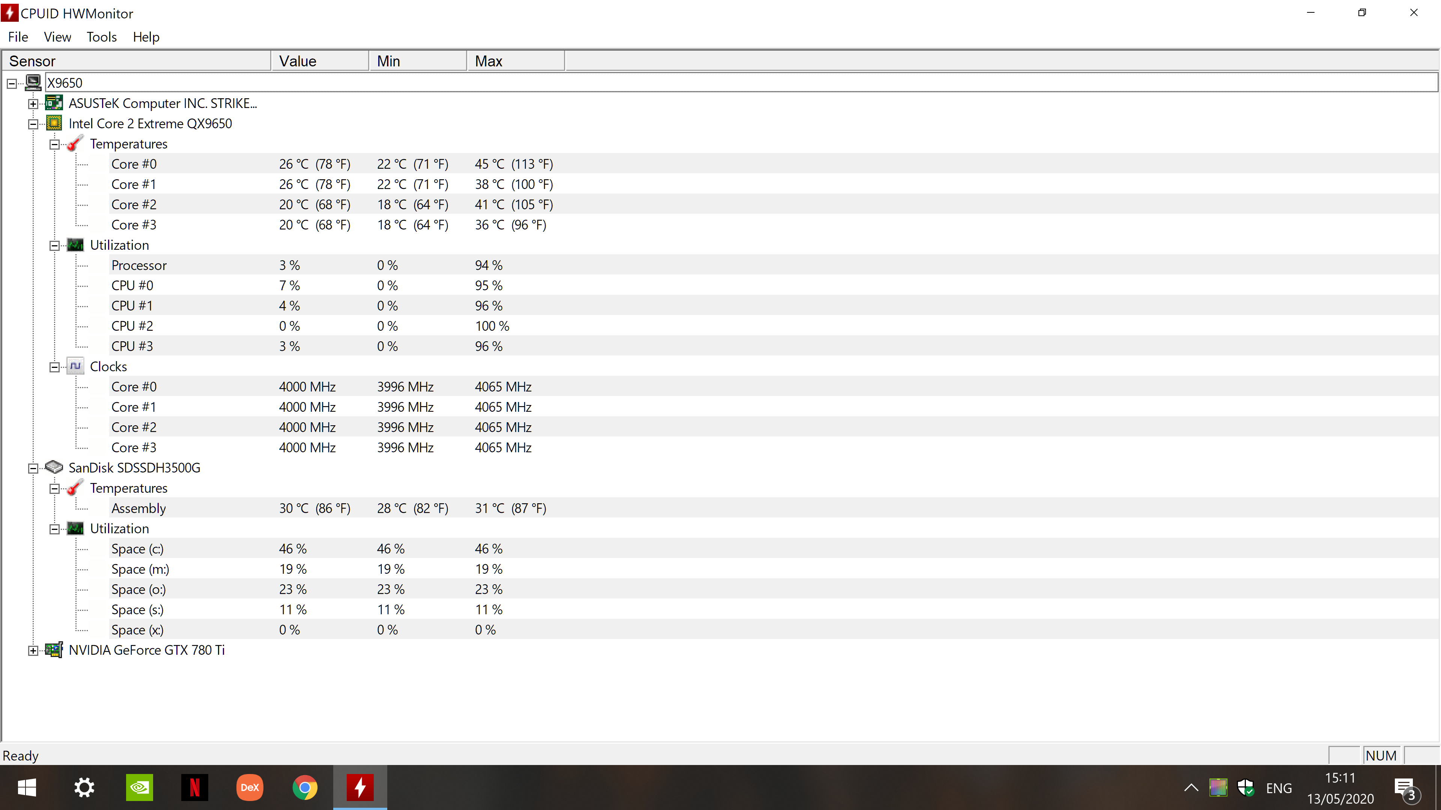Click the Intel Core 2 Extreme CPU icon
The width and height of the screenshot is (1441, 810).
pyautogui.click(x=54, y=123)
